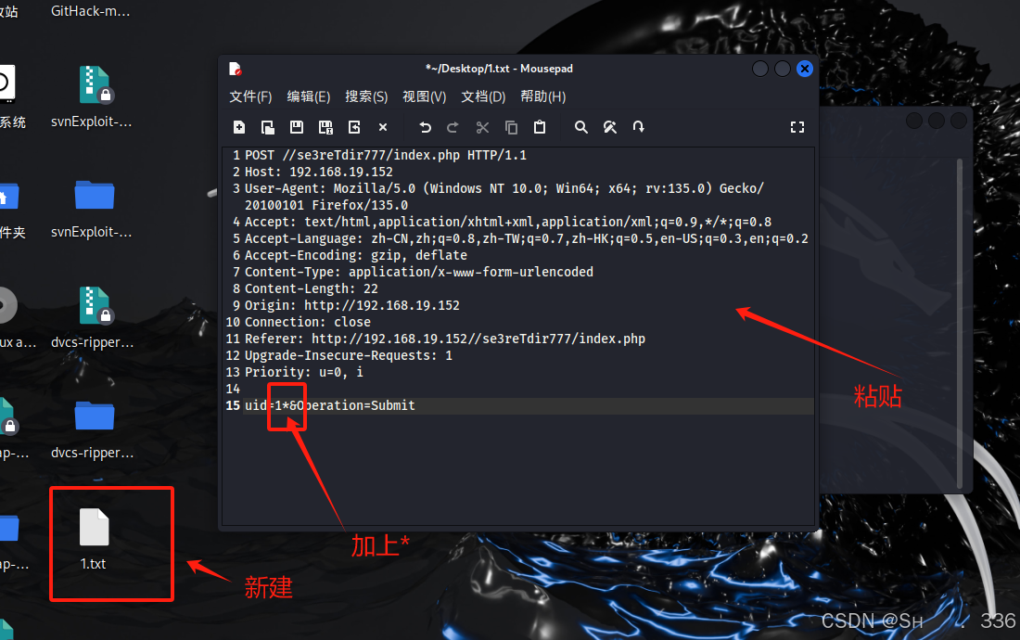Click the 'Host: 192.168.19.152' line
Screen dimensions: 1020x640
pyautogui.click(x=319, y=173)
